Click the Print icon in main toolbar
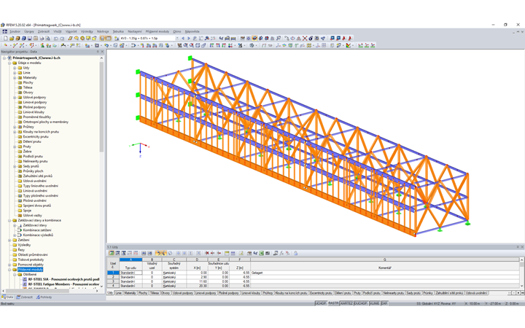 click(42, 38)
